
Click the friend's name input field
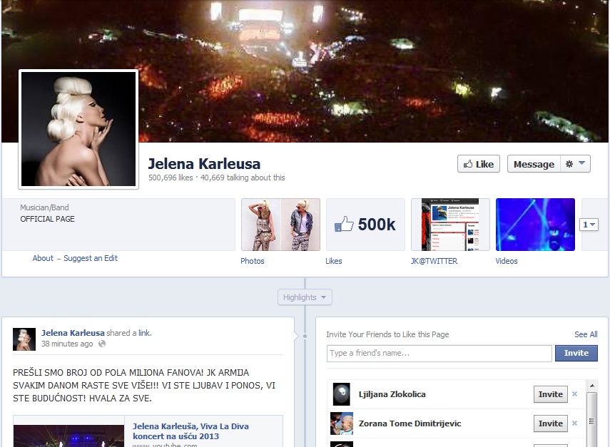pyautogui.click(x=439, y=353)
